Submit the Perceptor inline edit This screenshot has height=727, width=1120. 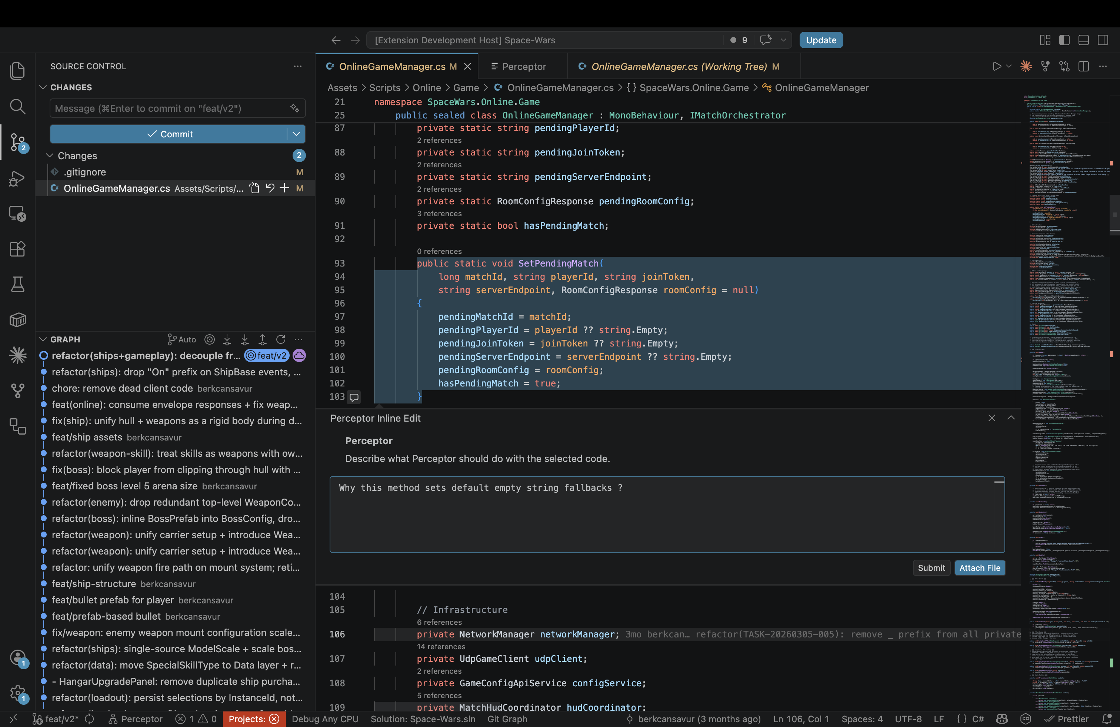(931, 567)
